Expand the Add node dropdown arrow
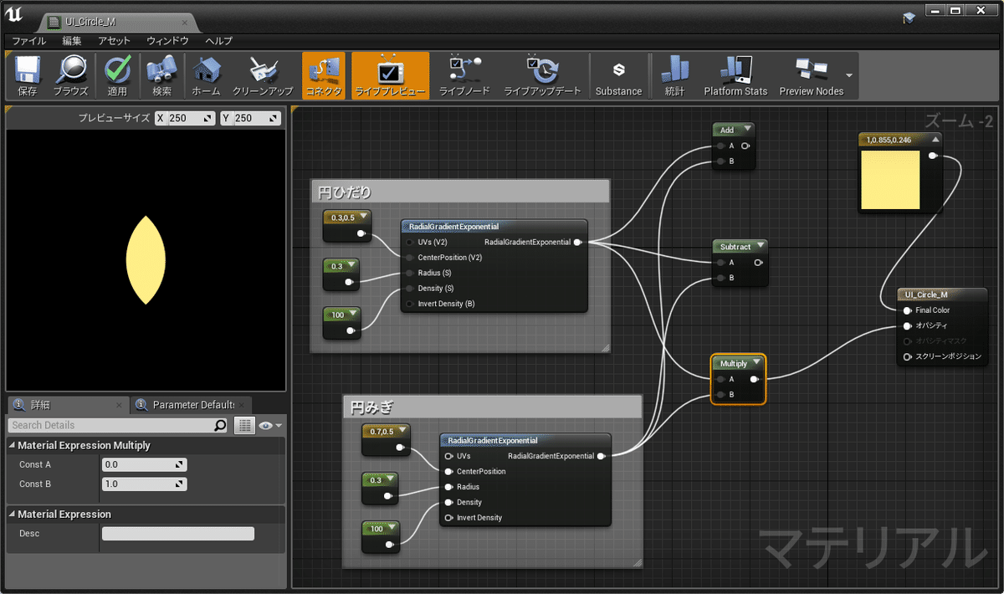 pos(746,130)
